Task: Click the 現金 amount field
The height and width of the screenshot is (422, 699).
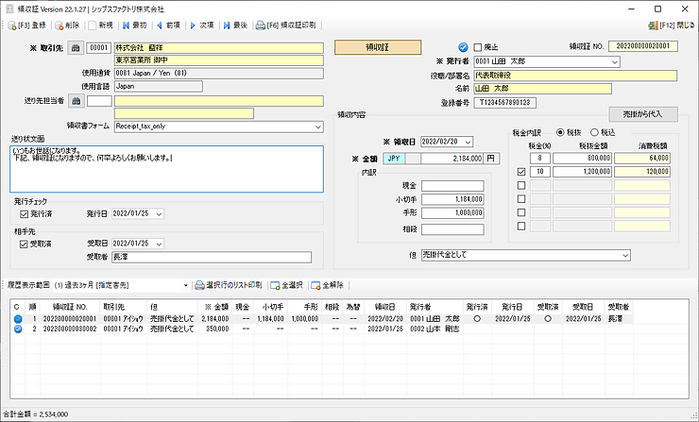Action: (452, 186)
